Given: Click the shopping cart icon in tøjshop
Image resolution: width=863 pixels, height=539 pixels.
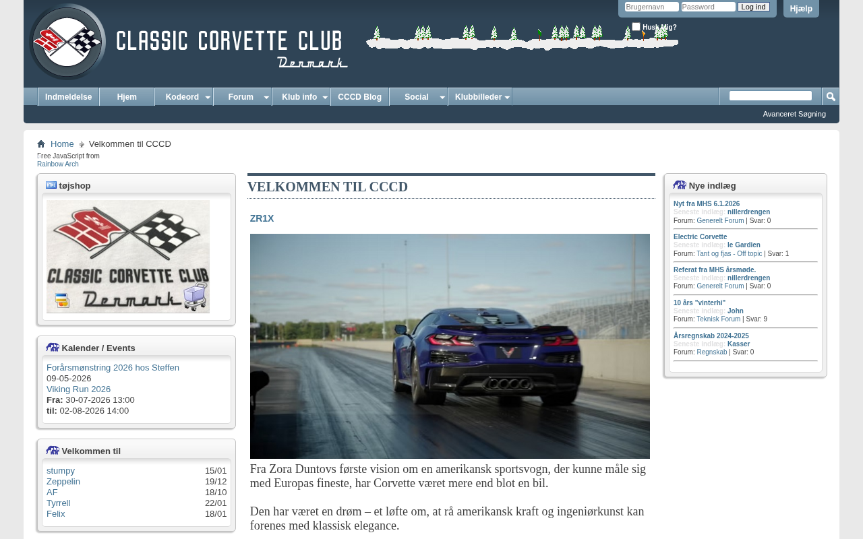Looking at the screenshot, I should tap(196, 296).
